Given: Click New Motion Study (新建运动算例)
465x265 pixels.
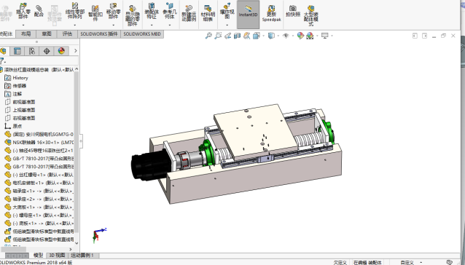Looking at the screenshot, I should (189, 13).
